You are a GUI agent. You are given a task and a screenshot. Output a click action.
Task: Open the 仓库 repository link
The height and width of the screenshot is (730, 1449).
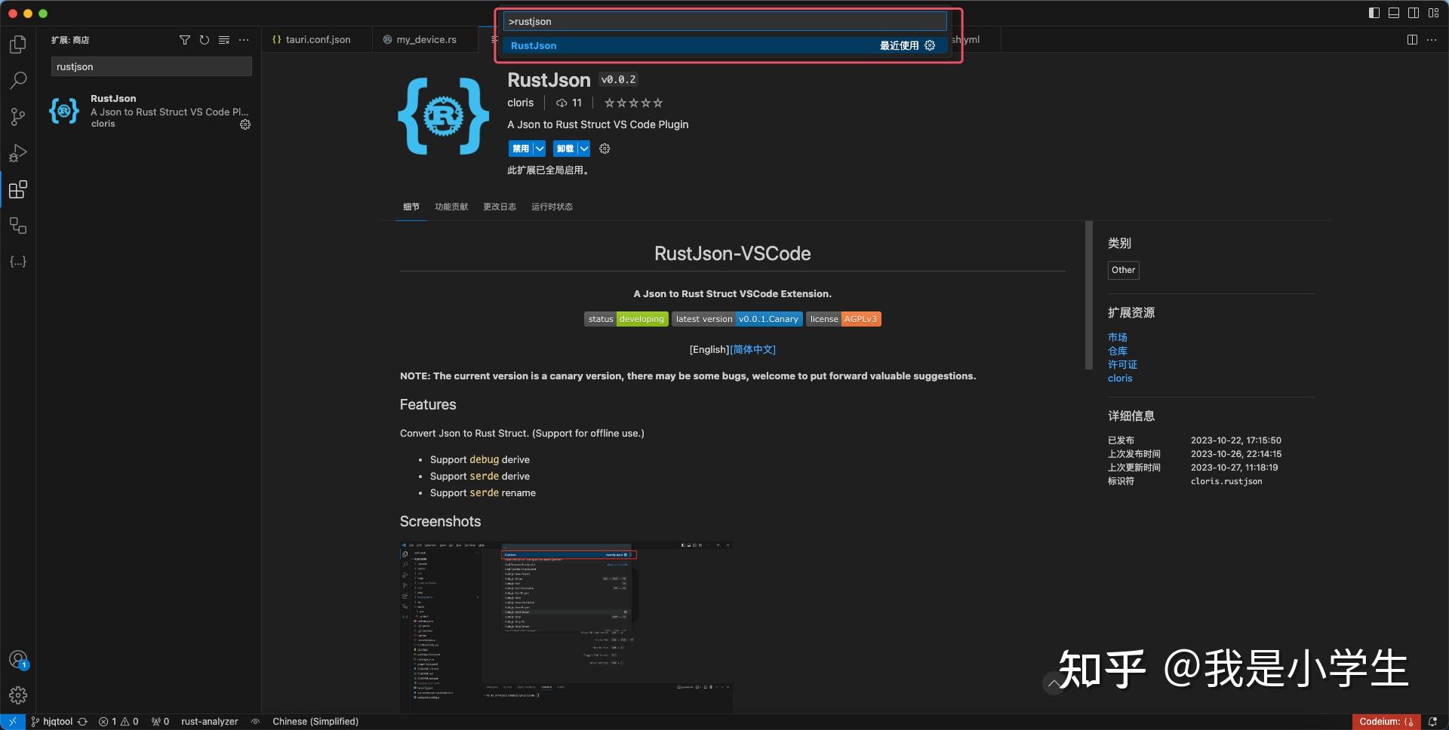click(x=1117, y=351)
